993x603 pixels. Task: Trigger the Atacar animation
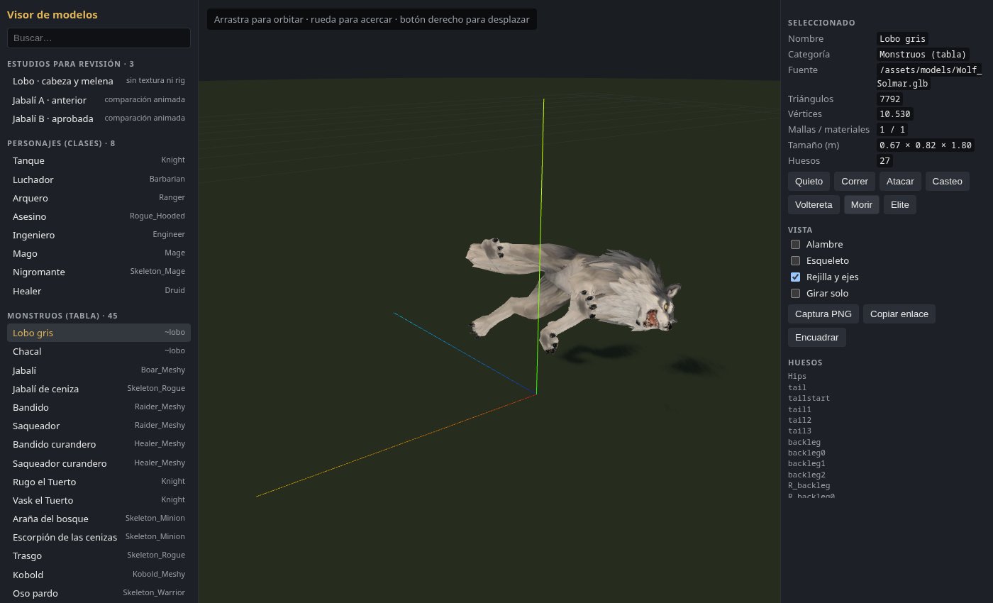click(900, 181)
